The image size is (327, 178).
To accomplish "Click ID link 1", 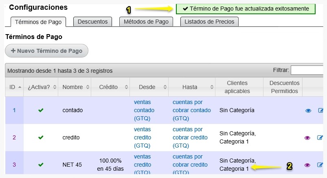I will coord(14,110).
